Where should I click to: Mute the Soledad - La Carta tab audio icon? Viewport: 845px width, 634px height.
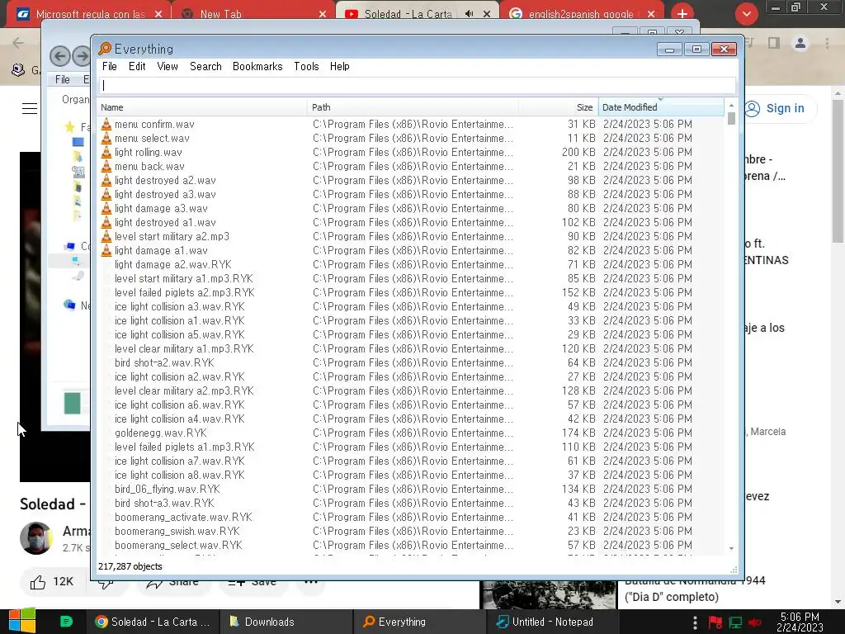click(x=470, y=14)
